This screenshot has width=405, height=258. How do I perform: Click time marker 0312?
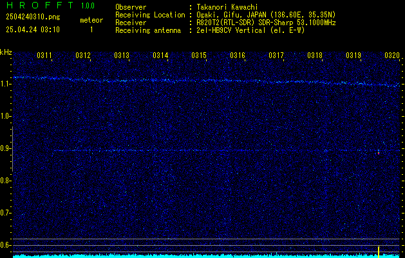click(x=83, y=55)
